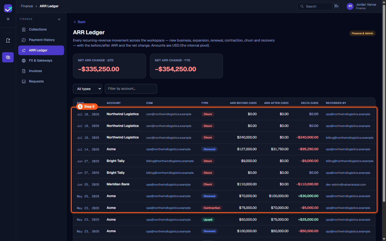Click the $31,750.00 ARR after value
The width and height of the screenshot is (386, 241).
280,149
